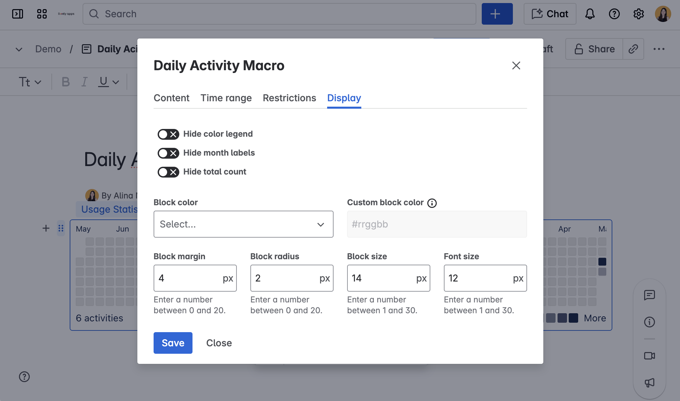Switch to the Time range tab

(226, 98)
